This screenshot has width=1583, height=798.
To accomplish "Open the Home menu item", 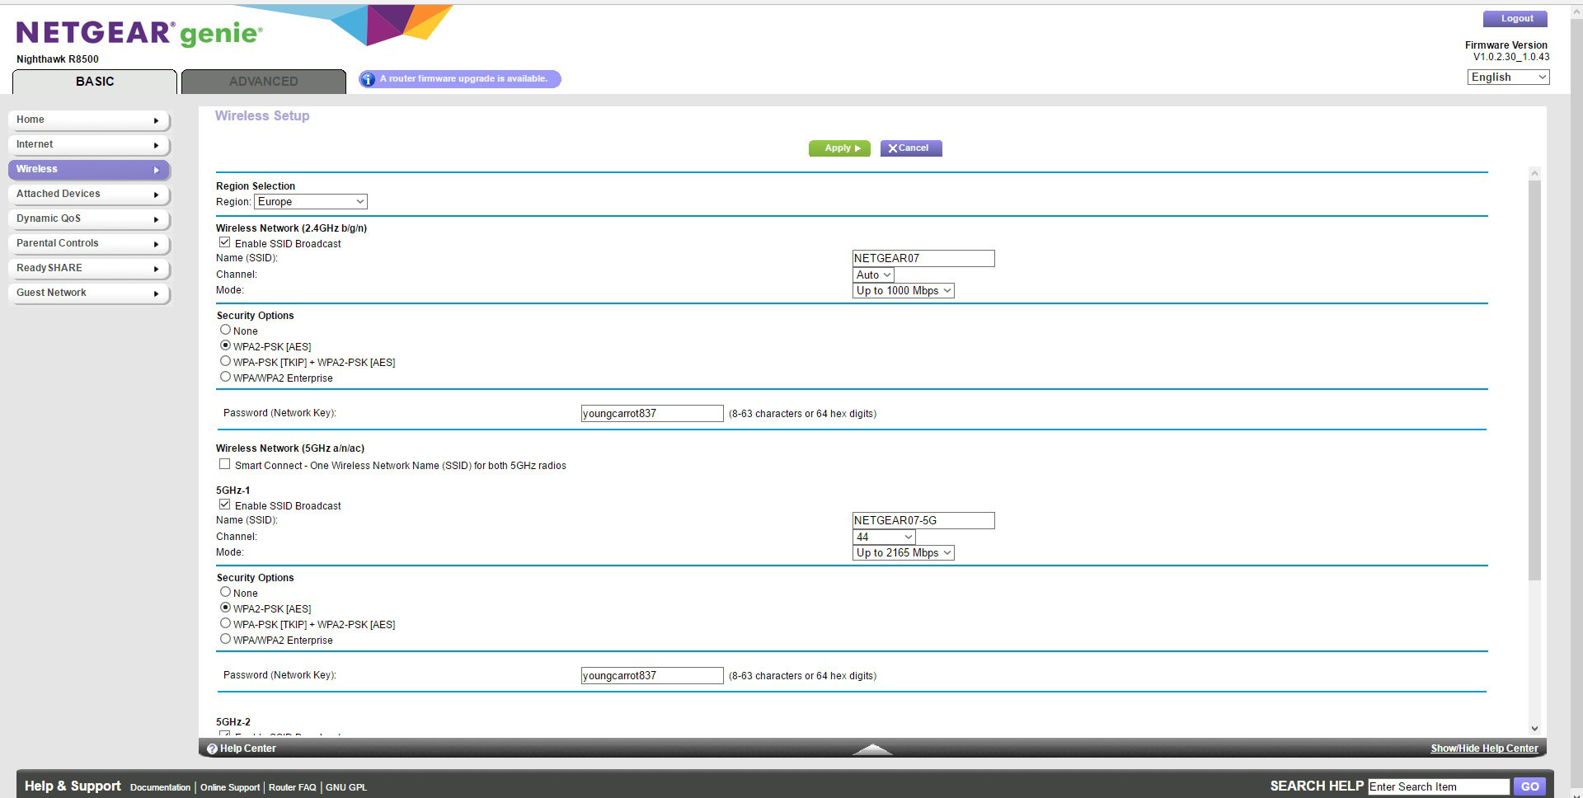I will [89, 120].
